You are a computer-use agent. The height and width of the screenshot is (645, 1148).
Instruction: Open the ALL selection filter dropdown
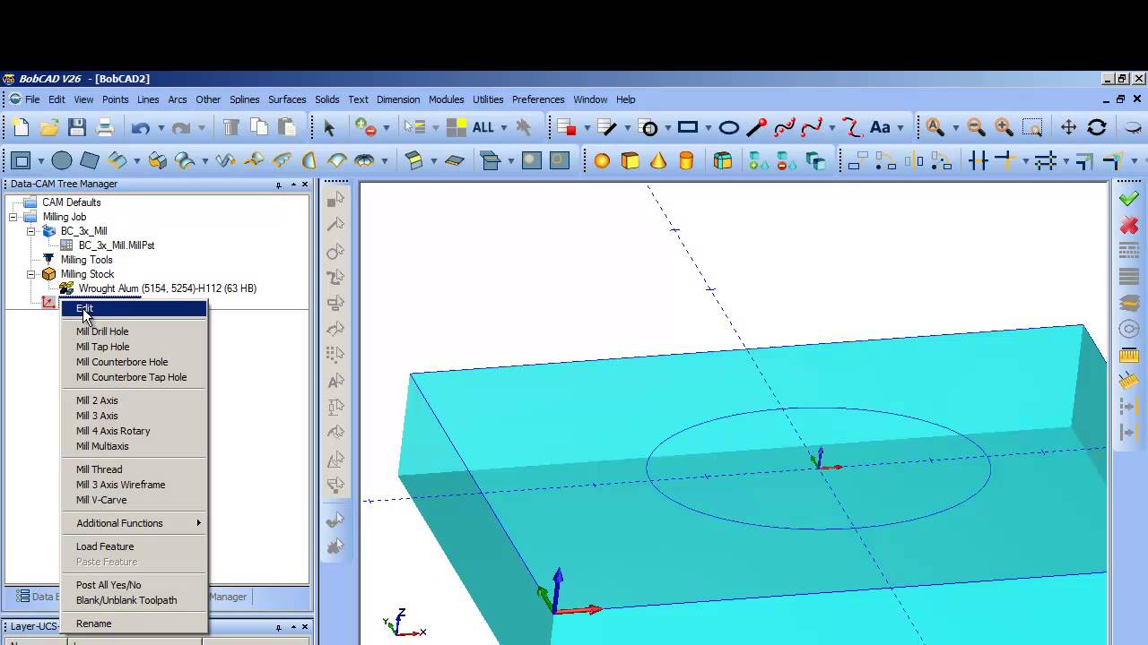504,128
